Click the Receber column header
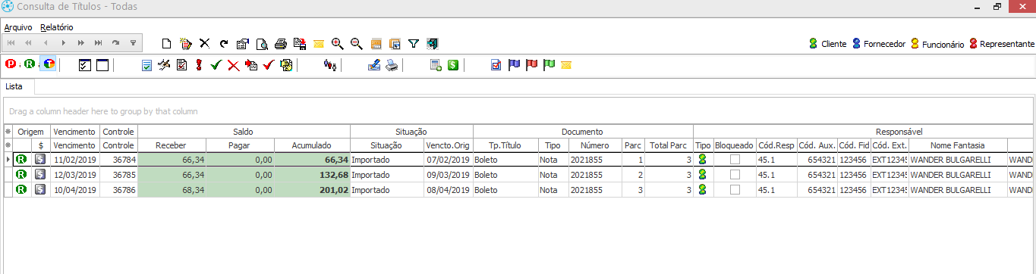Image resolution: width=1036 pixels, height=274 pixels. click(172, 145)
